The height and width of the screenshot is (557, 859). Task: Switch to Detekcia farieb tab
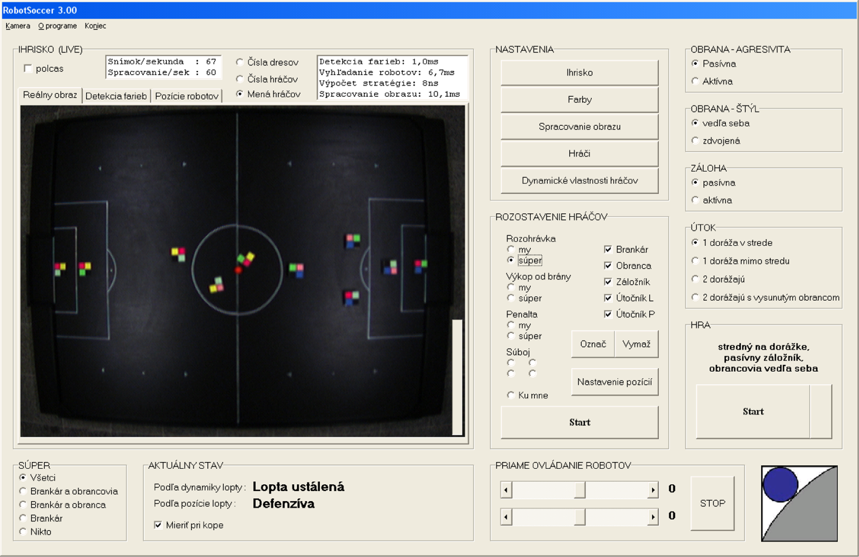coord(116,96)
